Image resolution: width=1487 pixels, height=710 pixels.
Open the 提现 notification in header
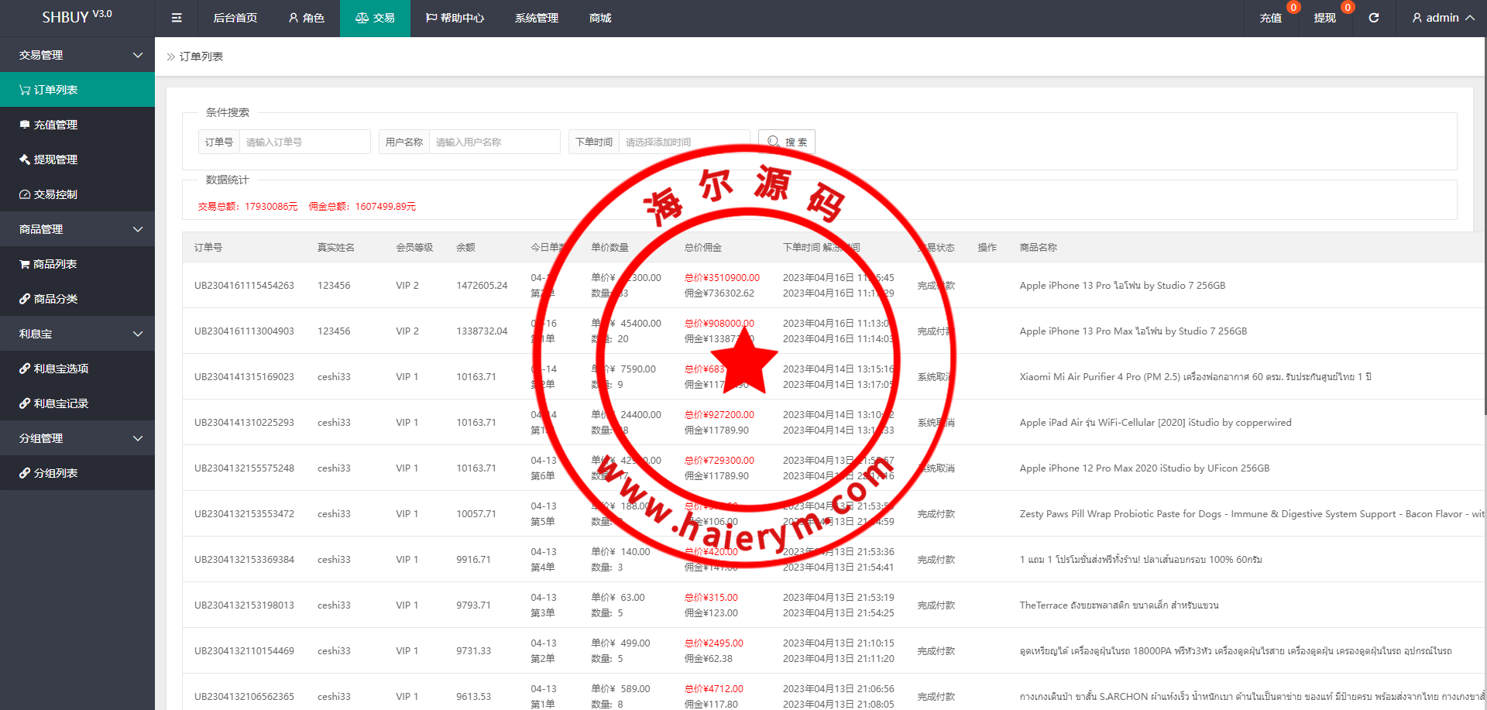coord(1324,18)
